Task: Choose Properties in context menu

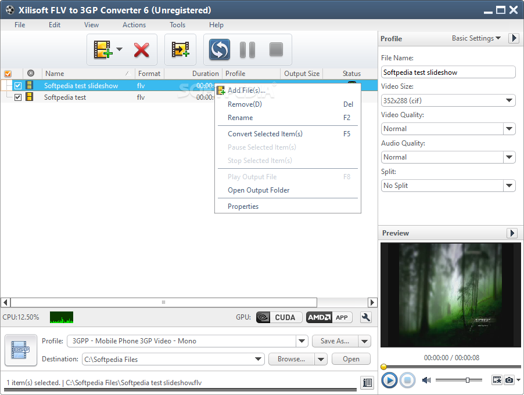Action: point(288,206)
